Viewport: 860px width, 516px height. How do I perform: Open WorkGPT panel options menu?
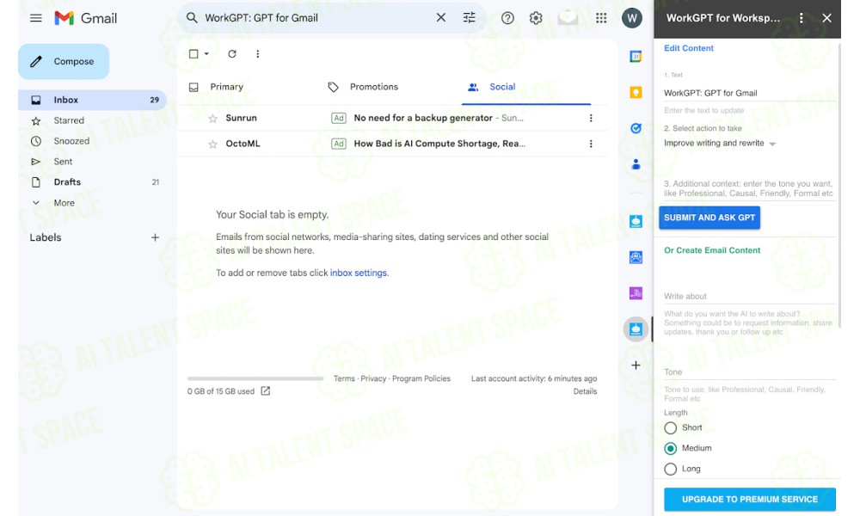[x=802, y=18]
